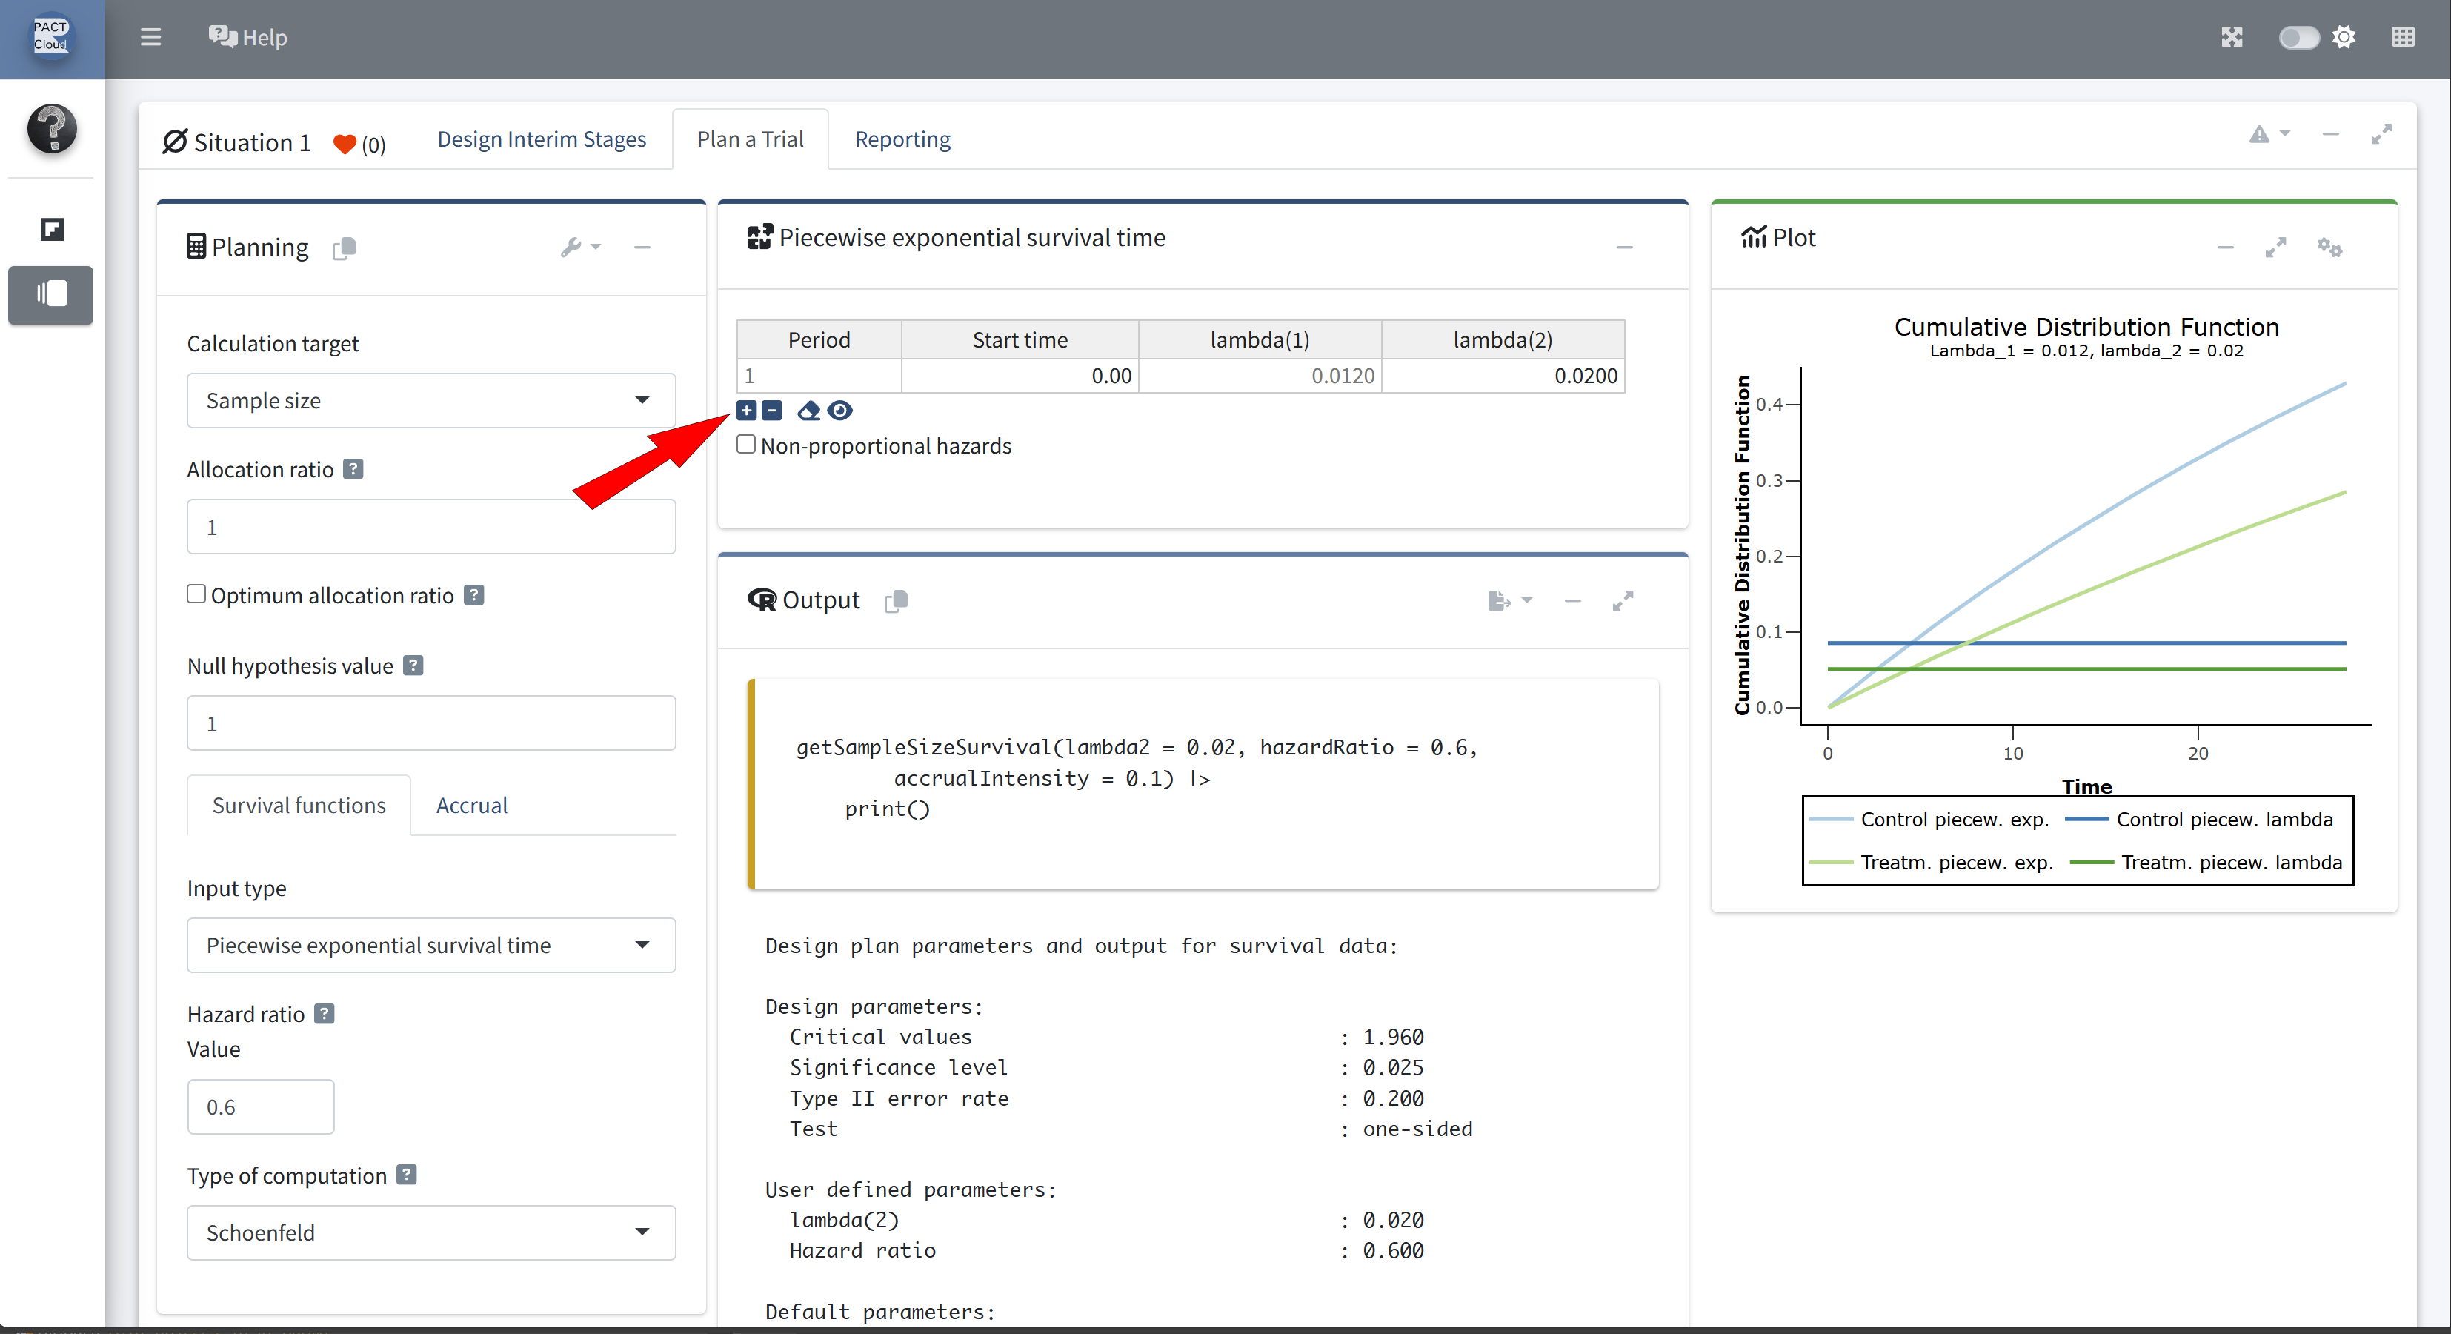Check Optimum allocation ratio

click(196, 594)
